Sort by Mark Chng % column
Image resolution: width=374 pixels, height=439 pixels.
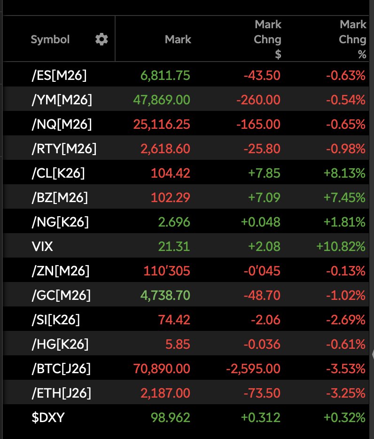pyautogui.click(x=352, y=39)
